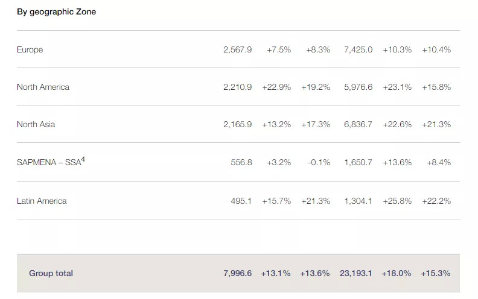Select North Asia's 2,165.9 figure
478x299 pixels.
point(237,125)
